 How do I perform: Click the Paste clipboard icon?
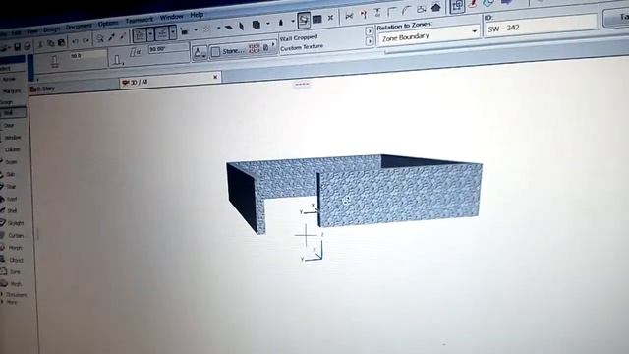(61, 42)
